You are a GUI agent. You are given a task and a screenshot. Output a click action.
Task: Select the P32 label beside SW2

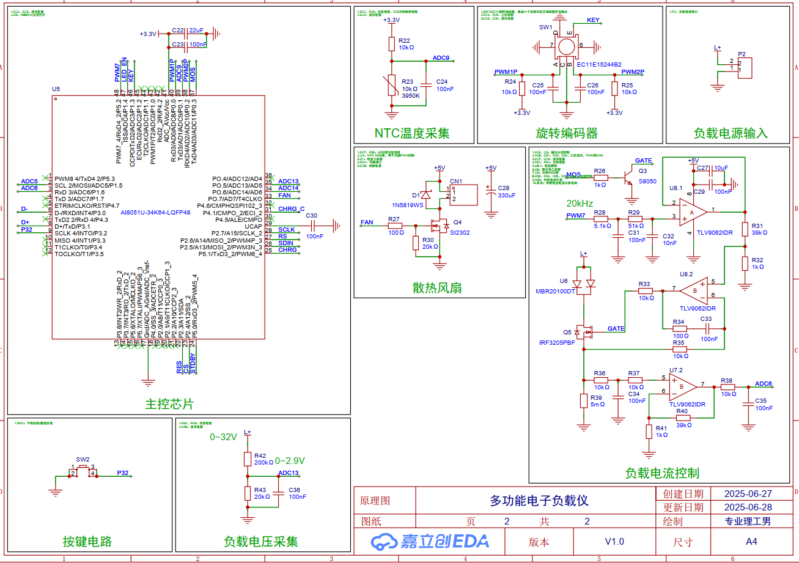click(123, 473)
